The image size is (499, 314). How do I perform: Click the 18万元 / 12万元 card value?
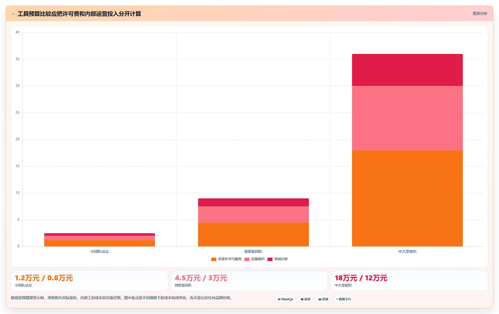pos(361,278)
